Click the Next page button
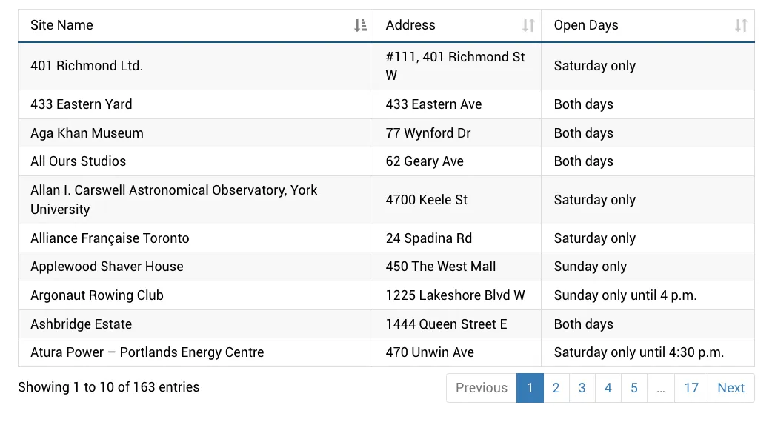 [x=731, y=388]
